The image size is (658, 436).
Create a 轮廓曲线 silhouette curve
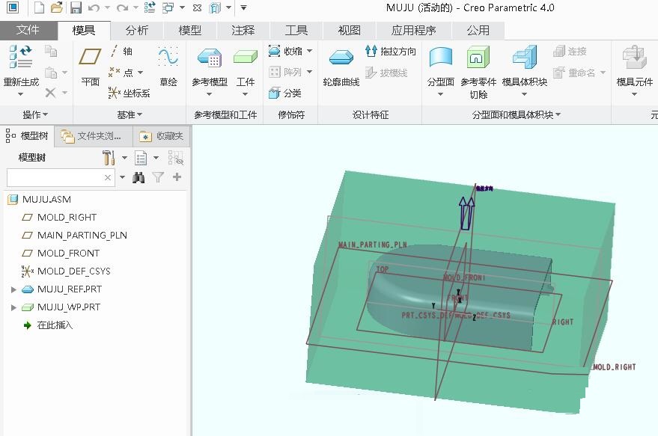point(341,67)
